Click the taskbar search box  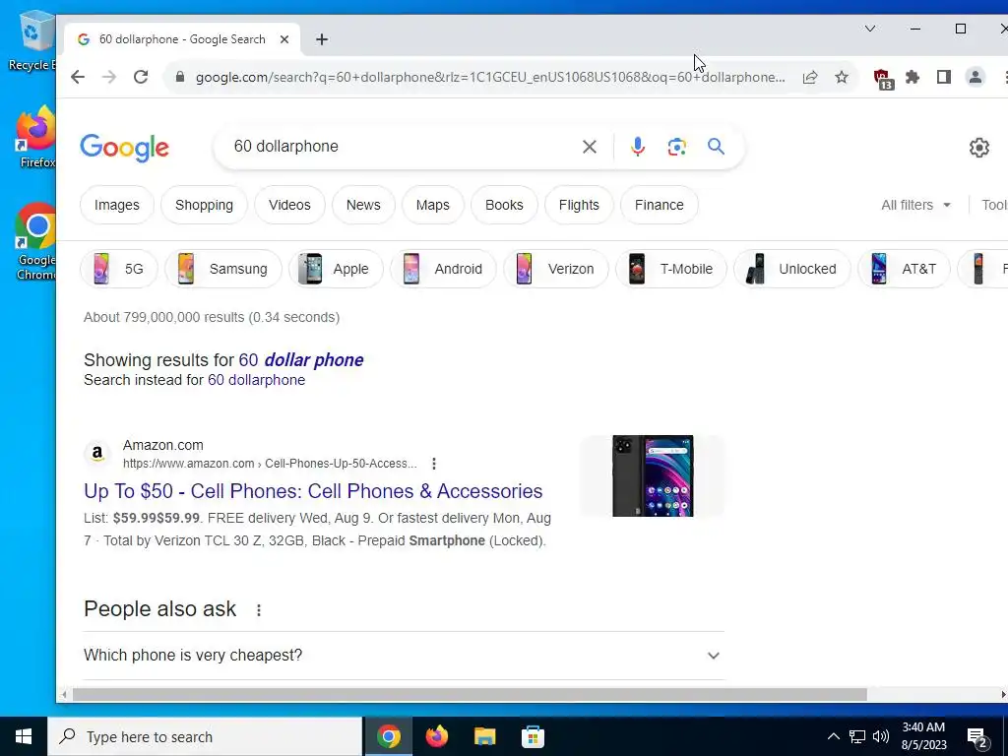(x=205, y=736)
